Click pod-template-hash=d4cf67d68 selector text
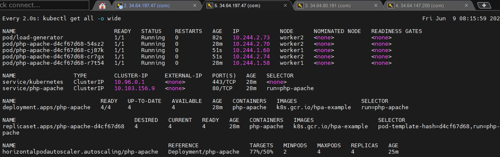 coord(424,127)
